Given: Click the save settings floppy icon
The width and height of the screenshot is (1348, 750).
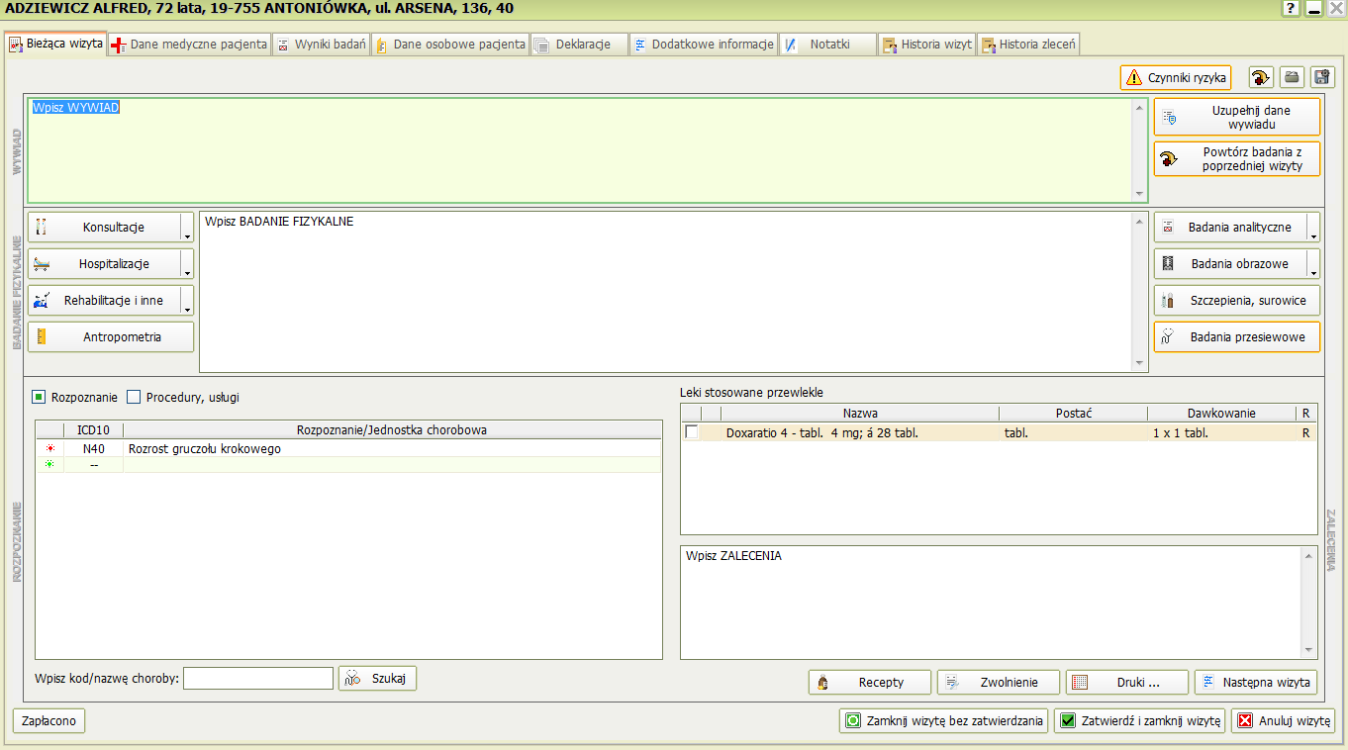Looking at the screenshot, I should [1322, 77].
